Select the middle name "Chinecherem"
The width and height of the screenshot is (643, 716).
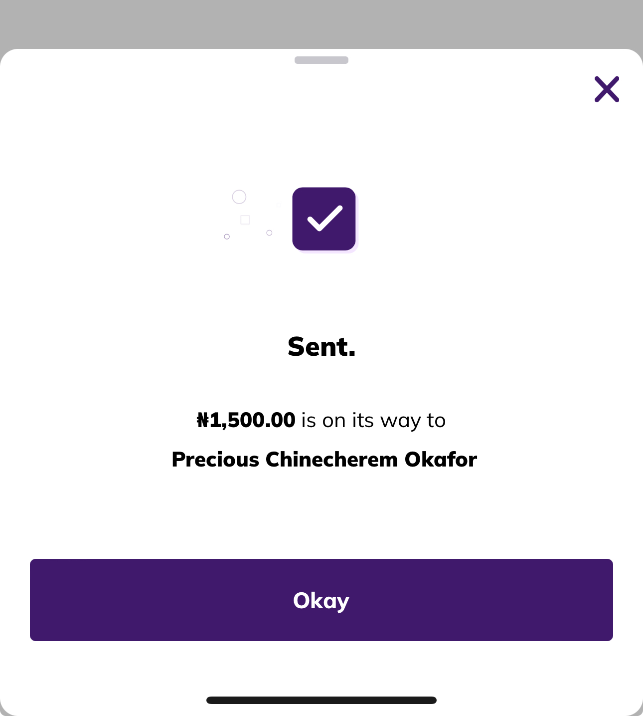331,460
